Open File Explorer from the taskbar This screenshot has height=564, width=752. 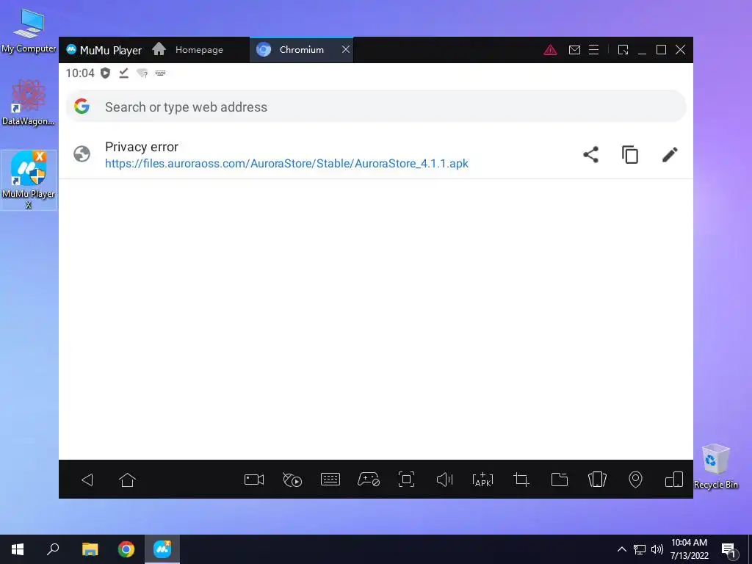coord(90,549)
